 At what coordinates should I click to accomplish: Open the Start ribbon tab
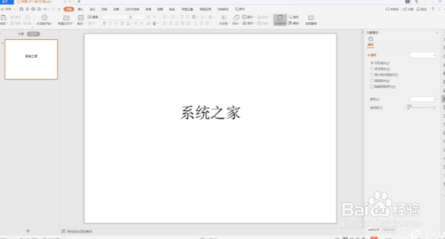point(69,10)
